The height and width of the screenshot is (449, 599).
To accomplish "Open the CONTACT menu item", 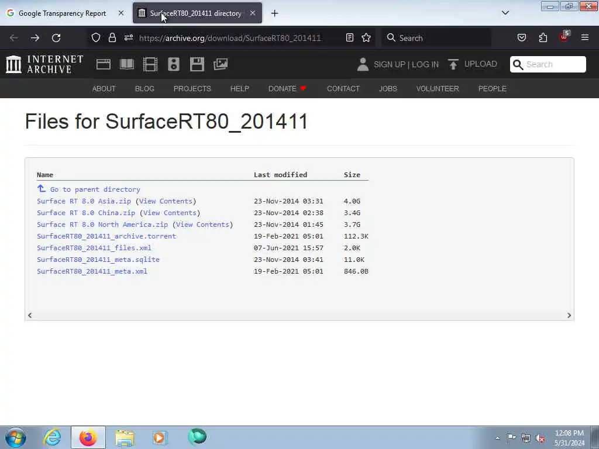I will point(343,89).
